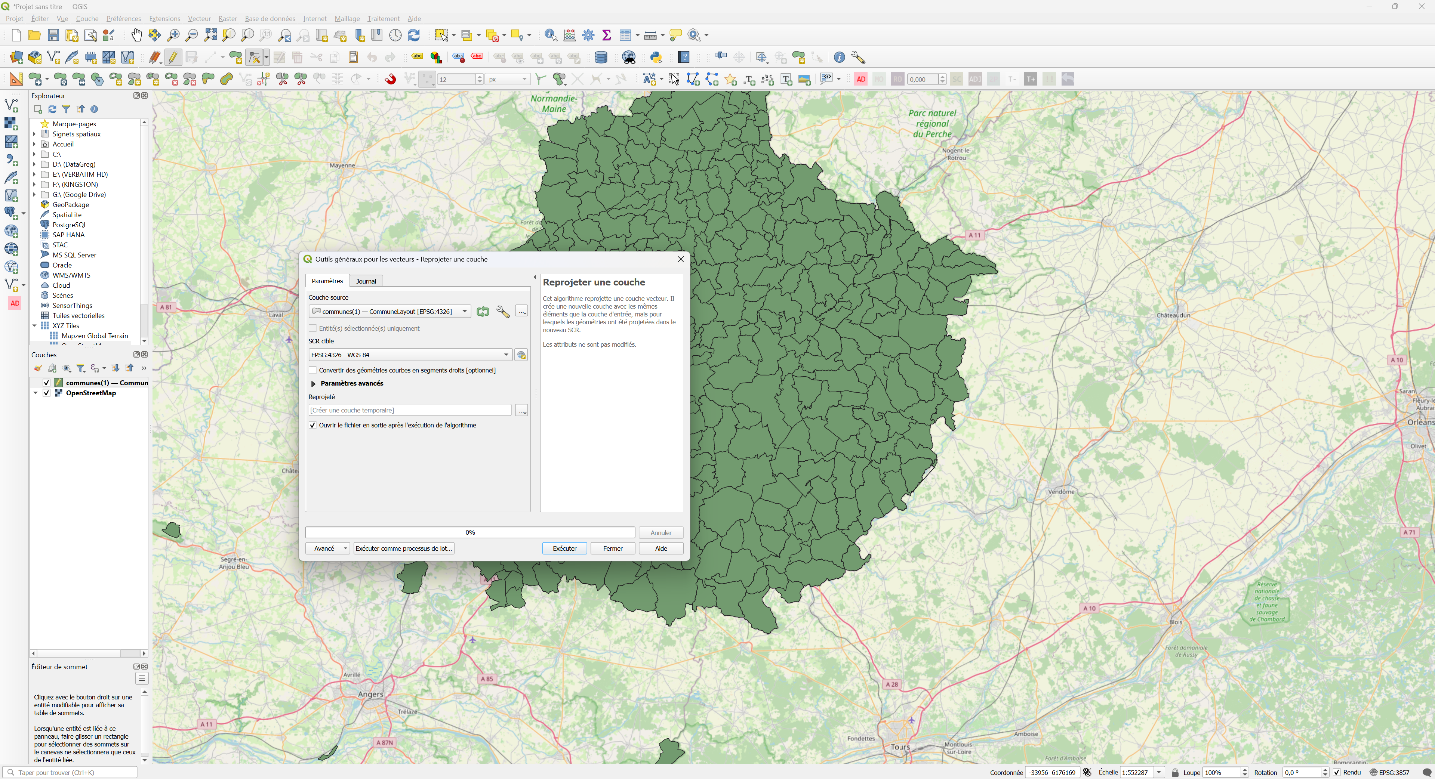
Task: Click the Exécuter button
Action: pyautogui.click(x=564, y=548)
